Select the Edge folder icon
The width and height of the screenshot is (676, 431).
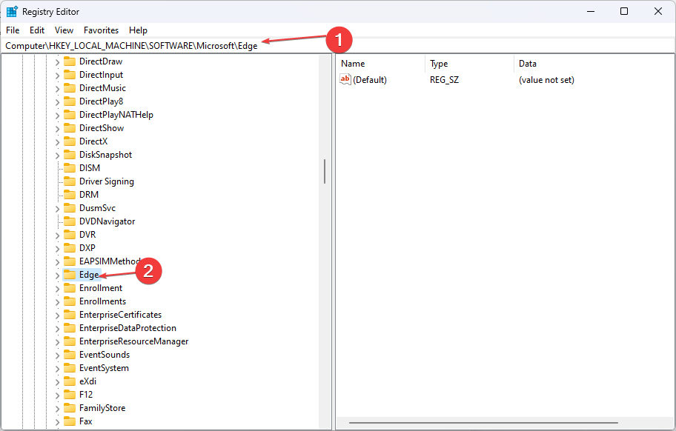(x=70, y=275)
